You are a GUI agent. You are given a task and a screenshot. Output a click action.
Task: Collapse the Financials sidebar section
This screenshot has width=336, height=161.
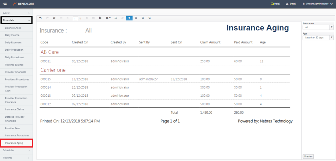16,20
